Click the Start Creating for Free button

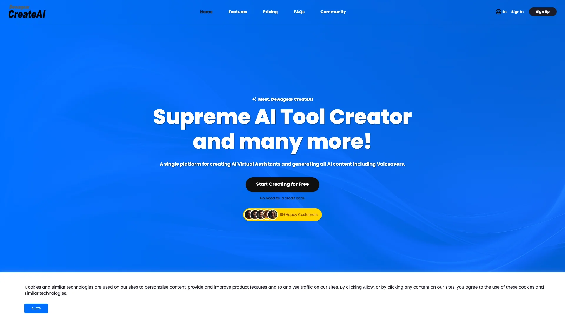[282, 184]
